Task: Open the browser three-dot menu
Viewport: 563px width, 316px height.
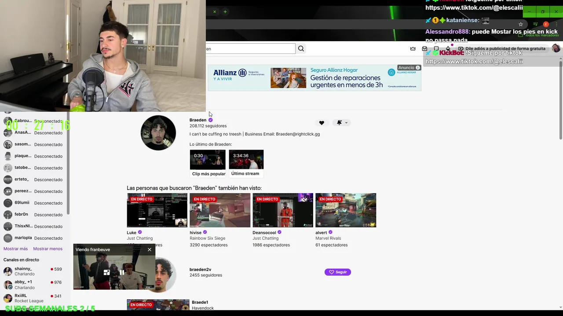Action: click(x=556, y=24)
